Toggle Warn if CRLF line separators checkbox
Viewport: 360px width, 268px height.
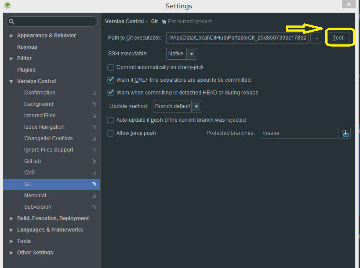click(110, 80)
